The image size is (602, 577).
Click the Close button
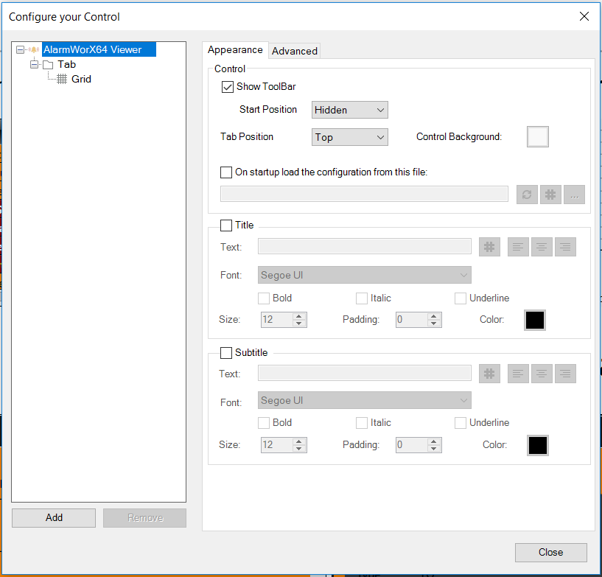[x=551, y=553]
